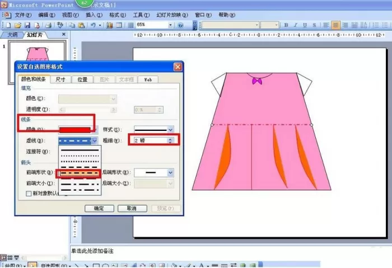Screen dimensions: 392x268
Task: Open the 帮助 menu
Action: tap(227, 15)
